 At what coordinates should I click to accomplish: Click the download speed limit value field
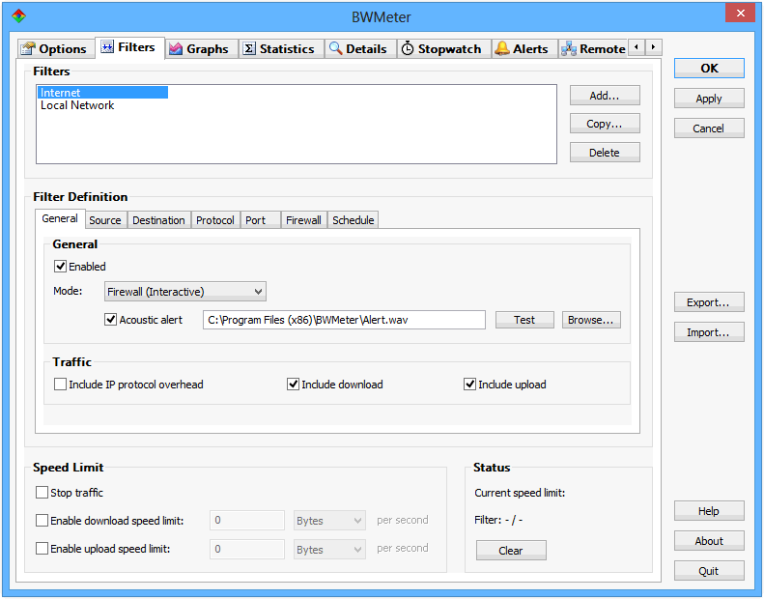pos(247,521)
